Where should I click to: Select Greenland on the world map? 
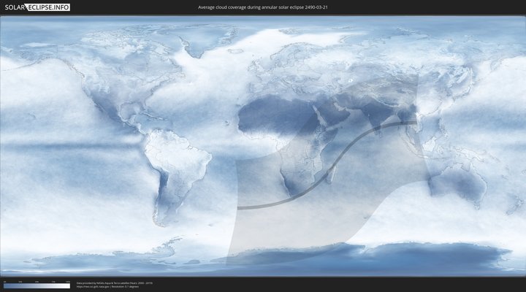tap(201, 40)
